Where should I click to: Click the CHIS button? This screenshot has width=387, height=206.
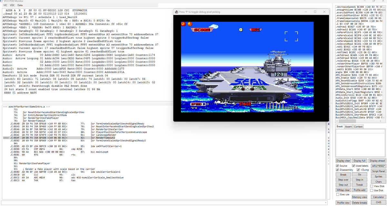pyautogui.click(x=378, y=202)
